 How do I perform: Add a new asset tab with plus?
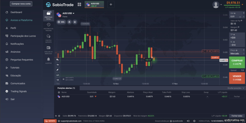[x=111, y=4]
